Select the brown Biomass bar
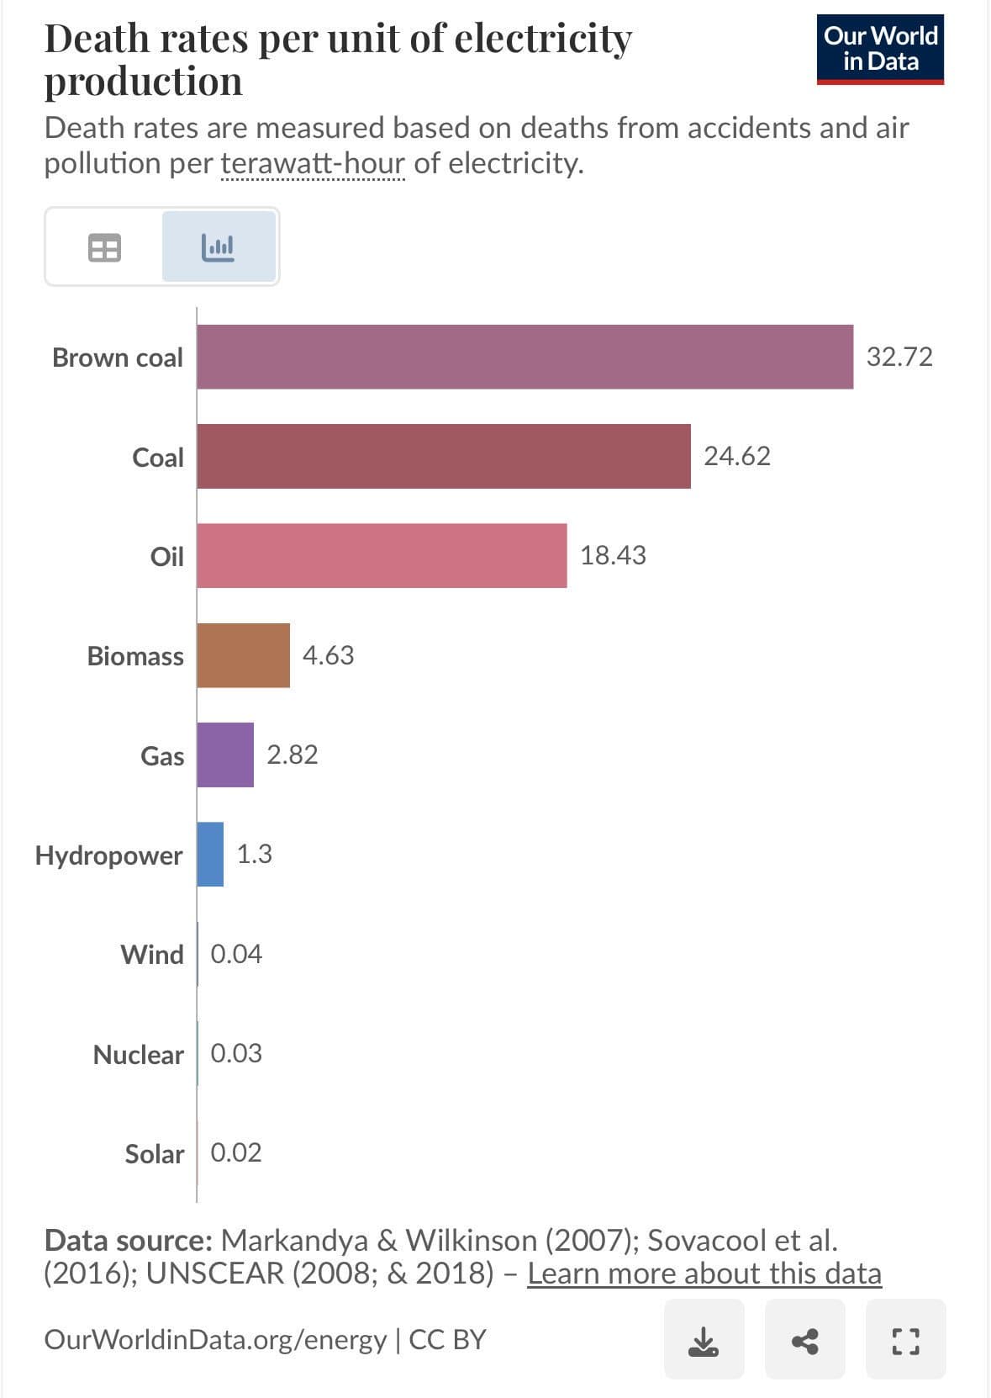Image resolution: width=991 pixels, height=1398 pixels. click(243, 655)
